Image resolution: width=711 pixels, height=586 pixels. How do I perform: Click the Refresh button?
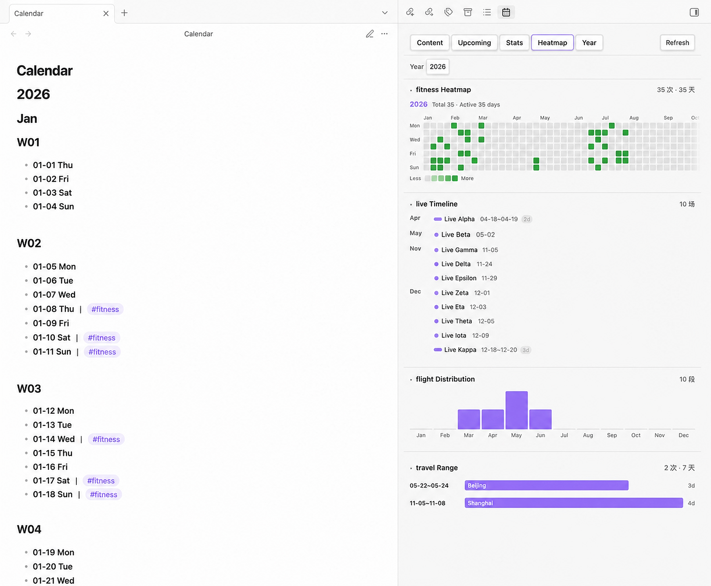677,43
